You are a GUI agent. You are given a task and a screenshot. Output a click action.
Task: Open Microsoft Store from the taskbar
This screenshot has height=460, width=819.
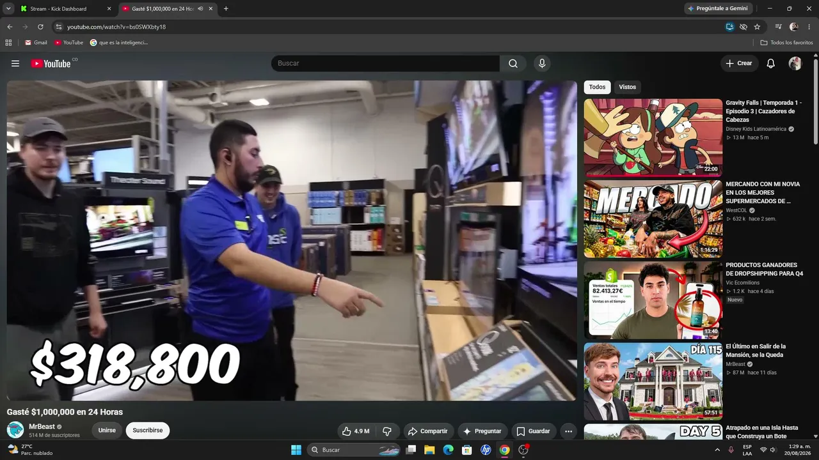467,450
